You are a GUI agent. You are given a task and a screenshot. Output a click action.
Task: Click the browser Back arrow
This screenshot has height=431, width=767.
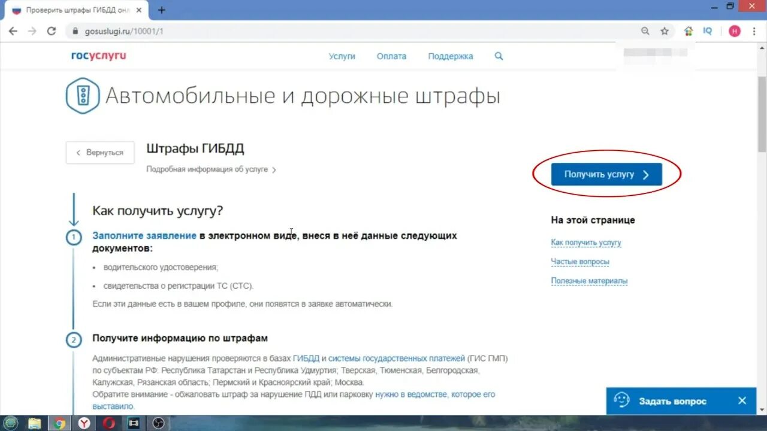(x=13, y=31)
